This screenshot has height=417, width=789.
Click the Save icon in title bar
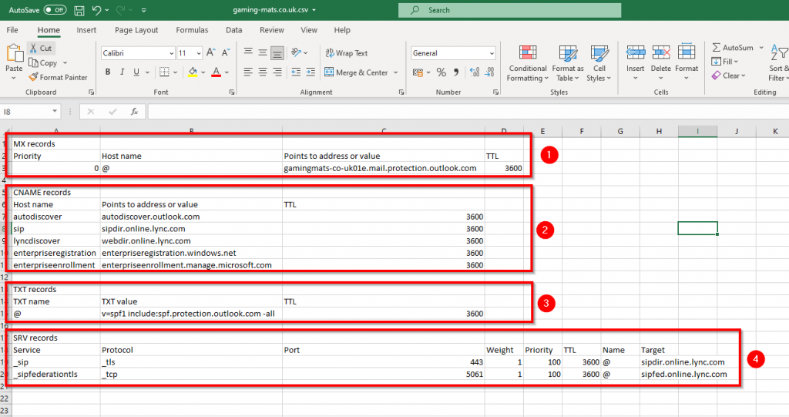(79, 10)
